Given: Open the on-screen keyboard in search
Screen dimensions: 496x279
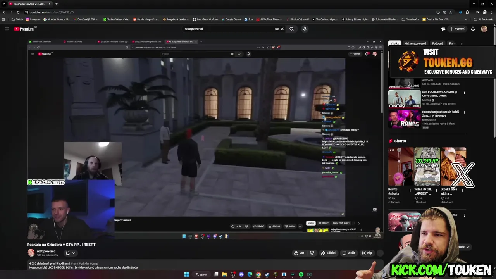Looking at the screenshot, I should (277, 29).
